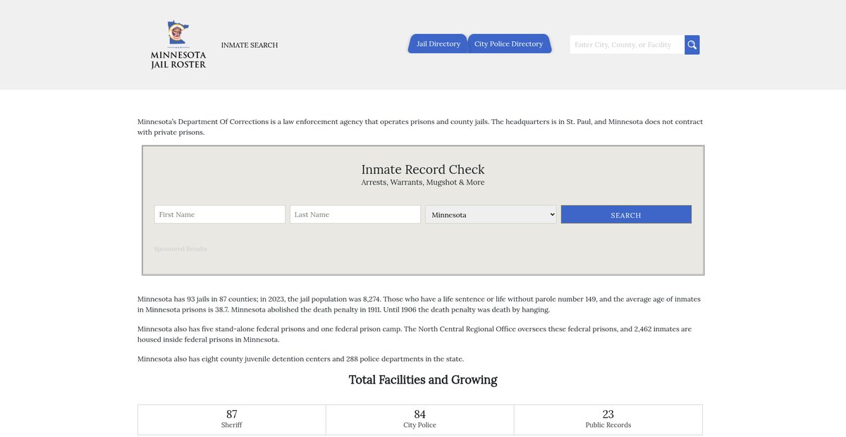
Task: Expand the Minnesota state dropdown
Action: pyautogui.click(x=491, y=214)
